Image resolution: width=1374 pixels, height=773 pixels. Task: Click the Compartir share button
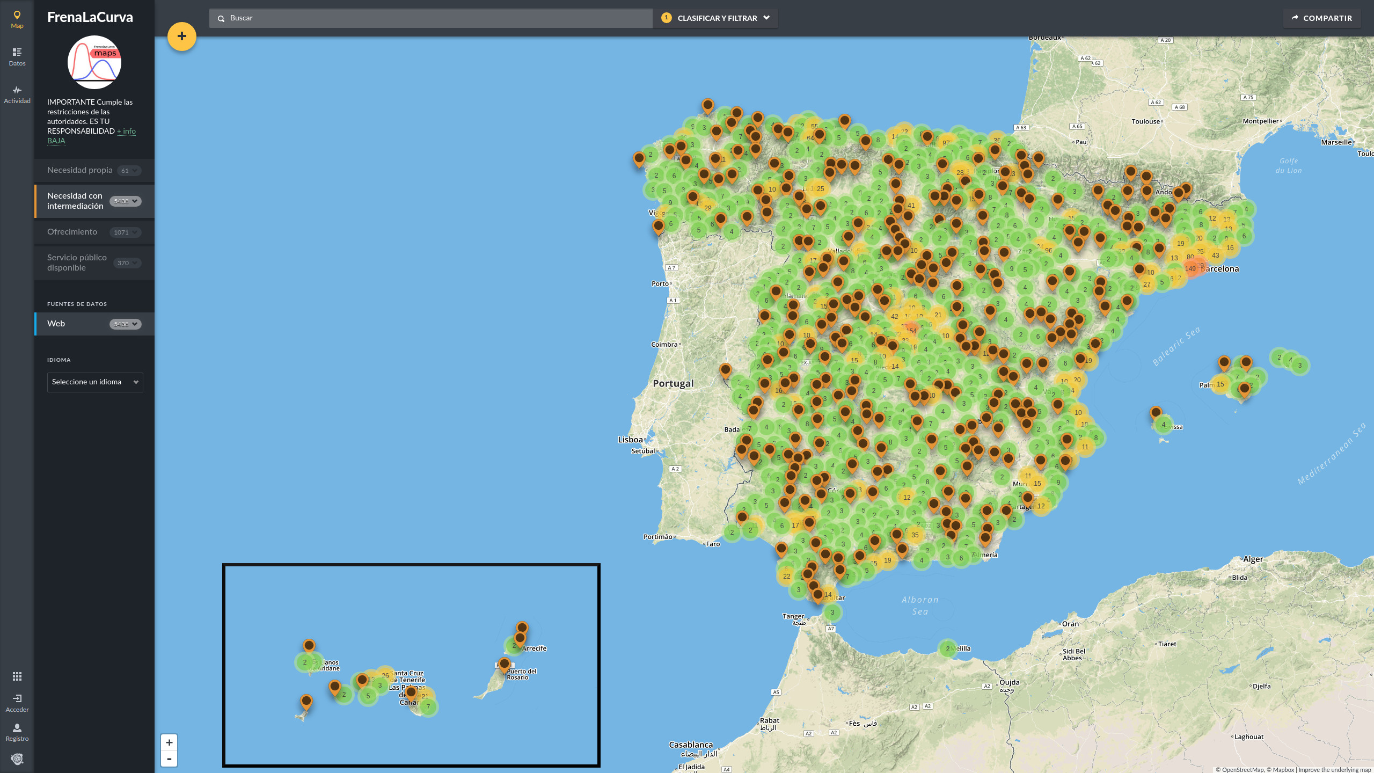(1321, 18)
